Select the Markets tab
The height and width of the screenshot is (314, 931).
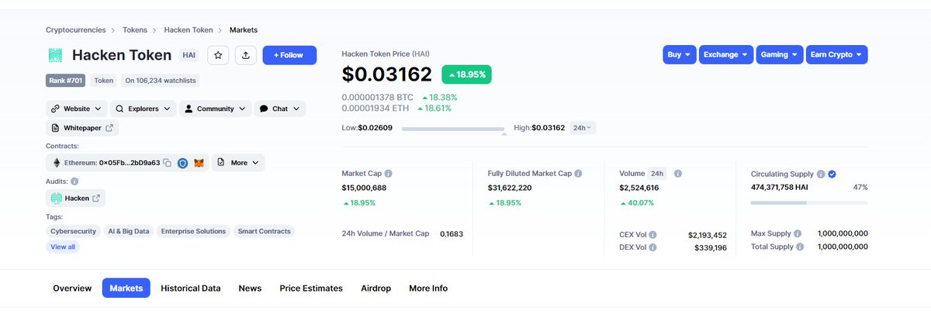[126, 288]
